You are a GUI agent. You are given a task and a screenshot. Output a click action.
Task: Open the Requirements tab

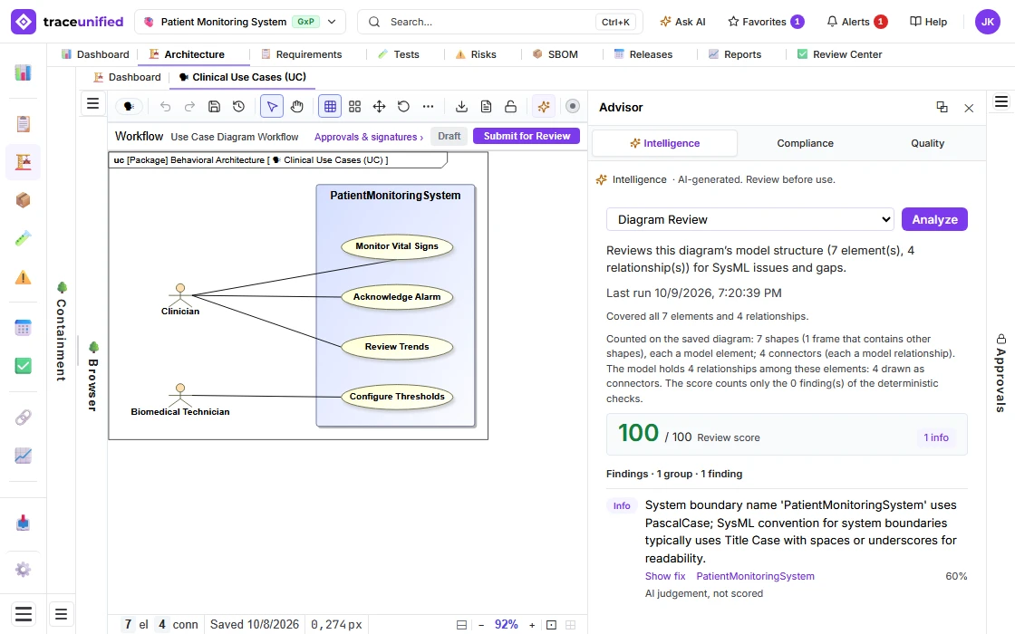click(302, 54)
